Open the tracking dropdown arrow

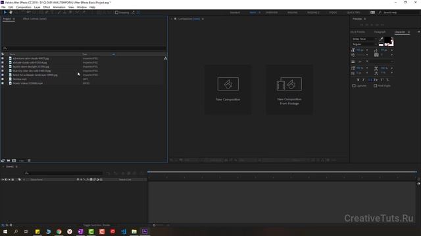392,55
